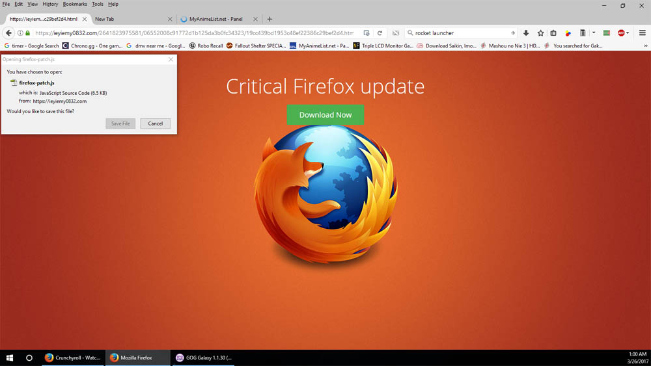Viewport: 651px width, 366px height.
Task: Open a new tab with plus button
Action: [270, 19]
